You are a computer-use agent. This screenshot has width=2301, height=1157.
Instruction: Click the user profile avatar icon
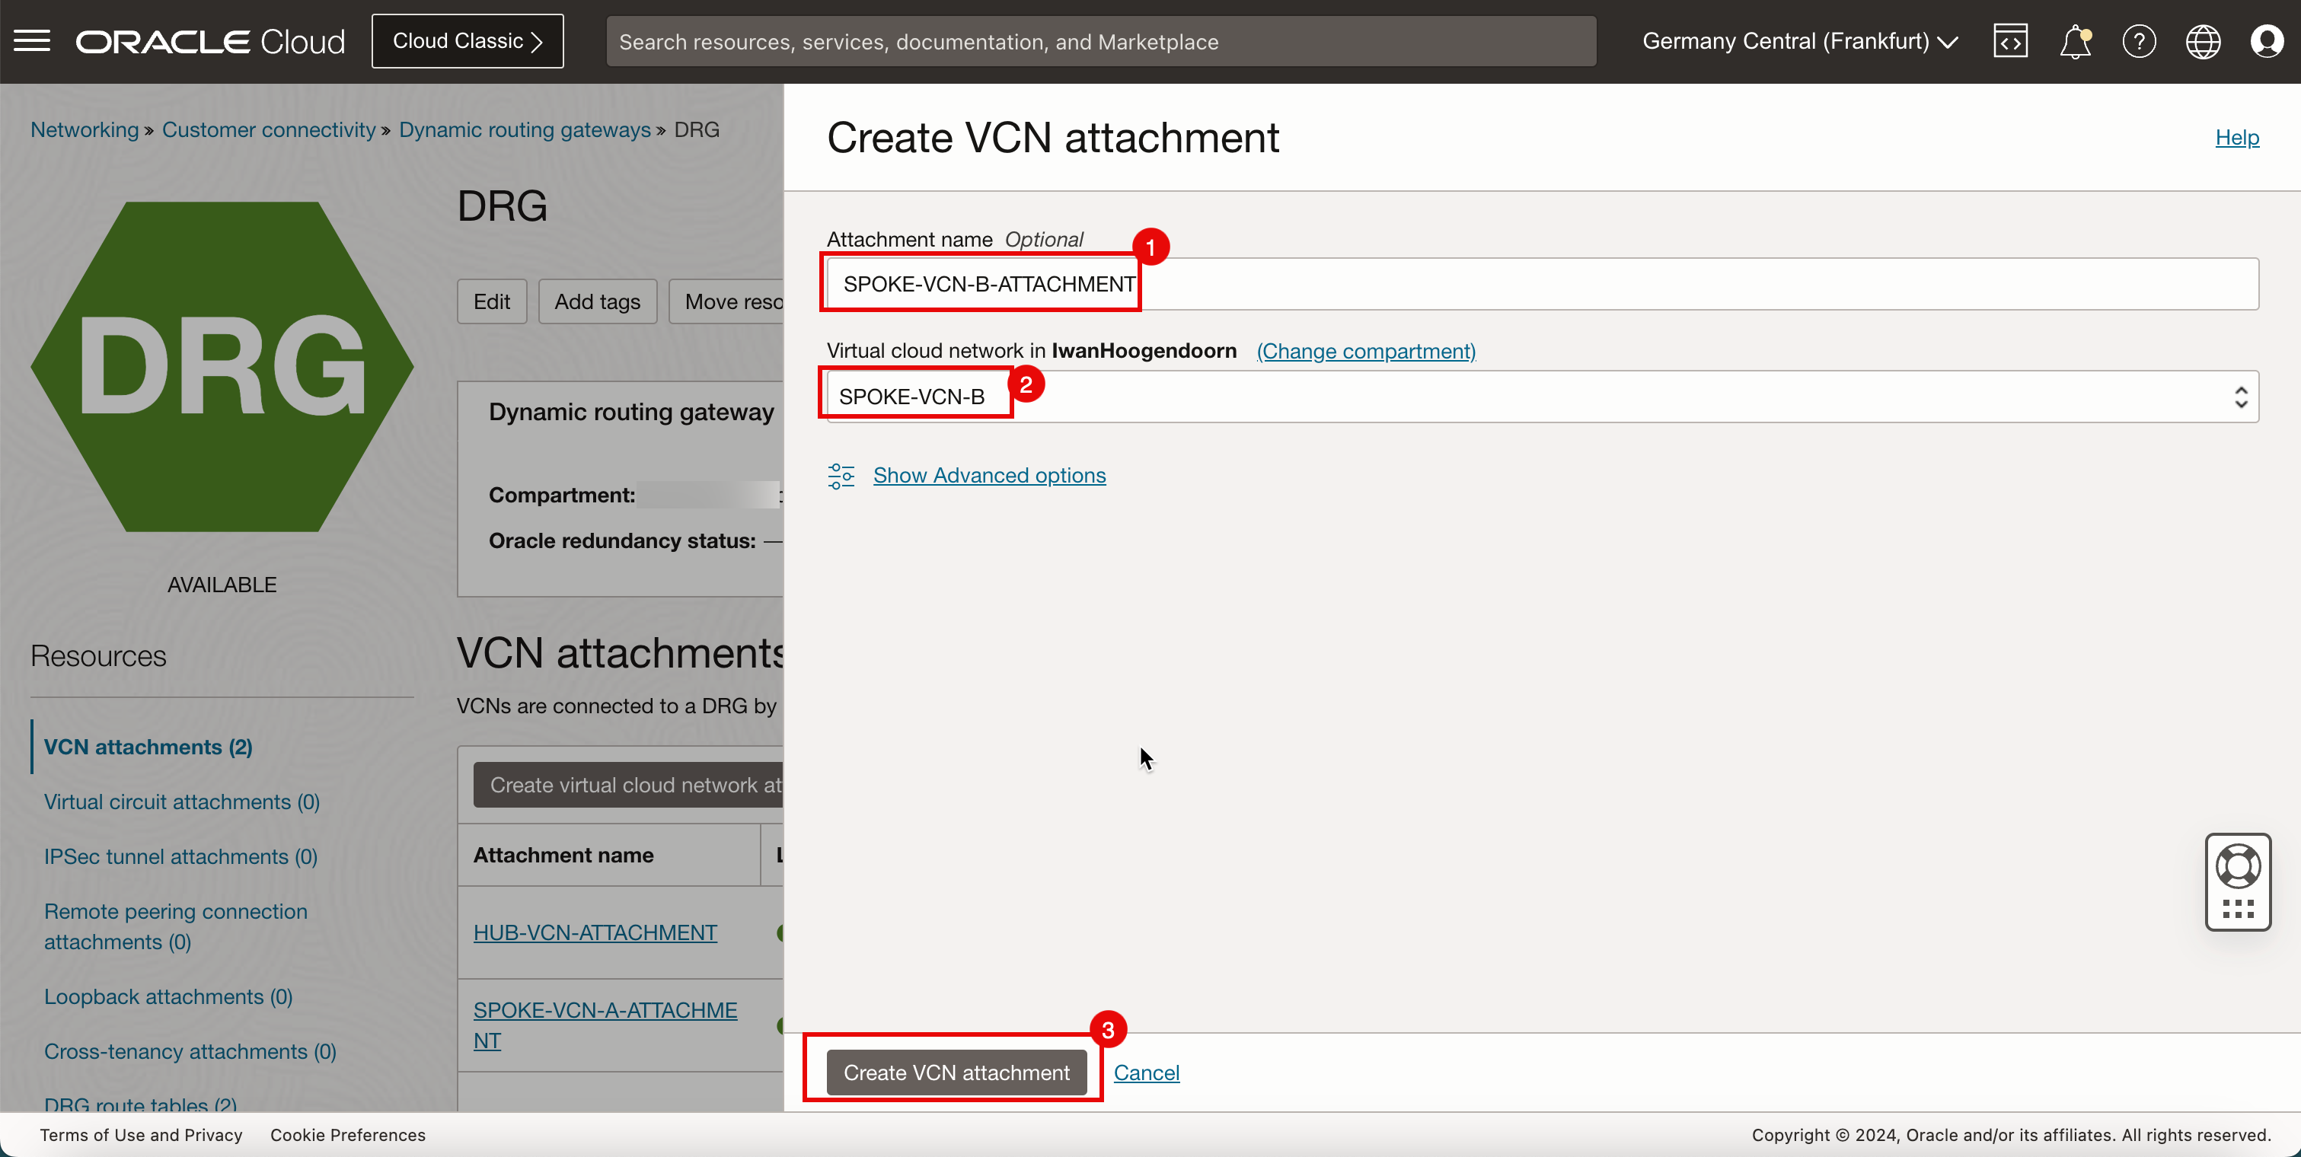coord(2268,41)
